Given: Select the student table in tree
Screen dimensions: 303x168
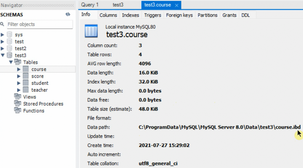Looking at the screenshot, I should pos(40,83).
